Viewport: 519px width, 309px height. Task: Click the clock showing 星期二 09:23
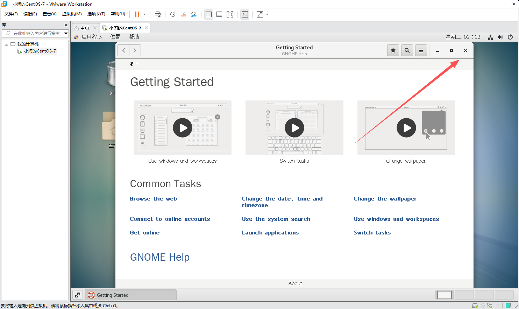coord(463,37)
